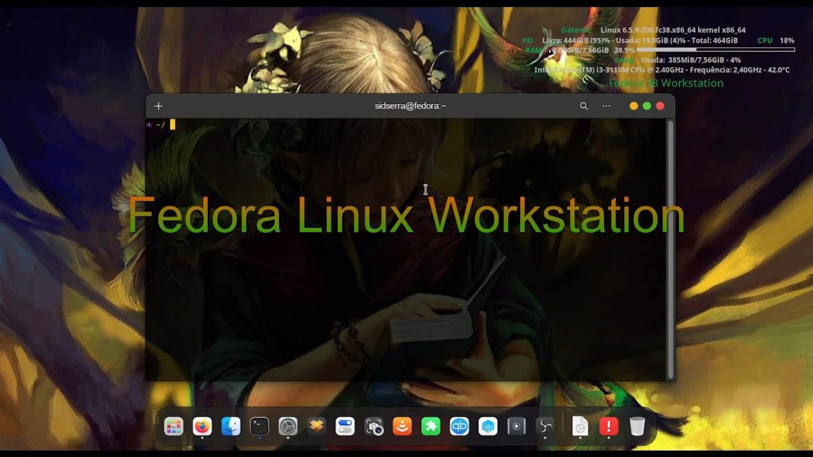The height and width of the screenshot is (457, 813).
Task: Open the video player film icon in dock
Action: click(516, 427)
